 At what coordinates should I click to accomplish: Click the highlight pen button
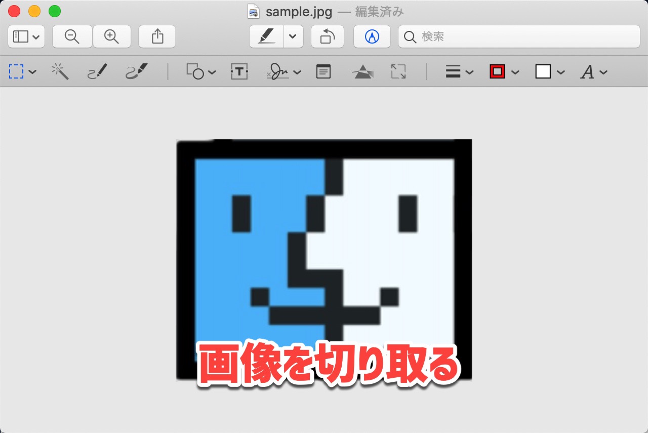(266, 36)
